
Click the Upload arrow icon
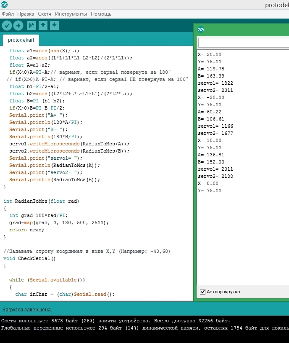pyautogui.click(x=18, y=26)
